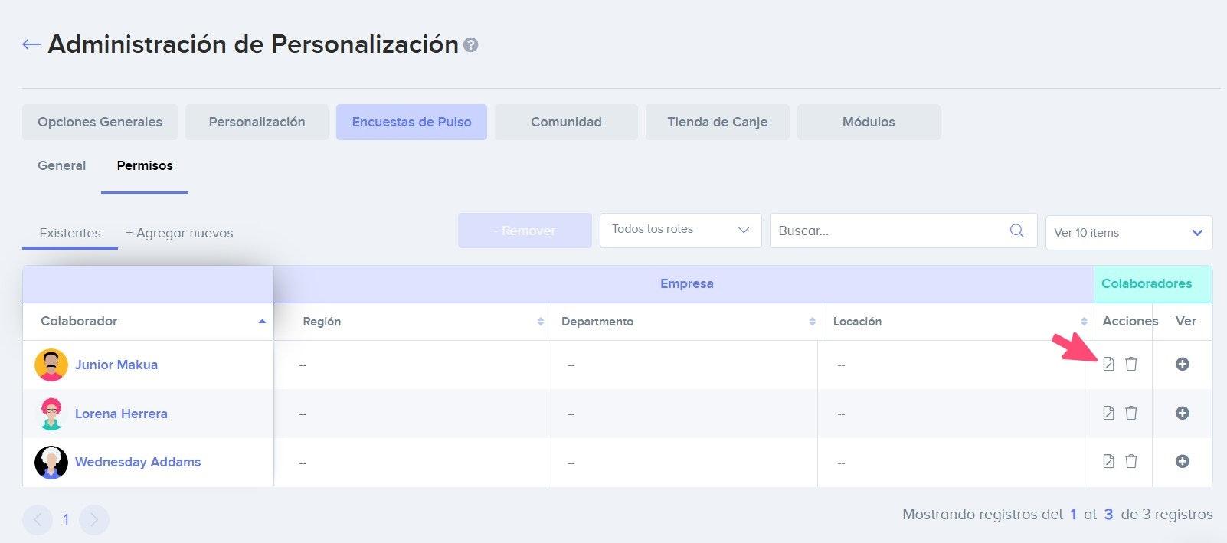This screenshot has height=543, width=1227.
Task: Edit permissions for Wednesday Addams
Action: pos(1108,461)
